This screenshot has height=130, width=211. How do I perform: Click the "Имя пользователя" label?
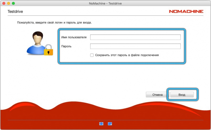[x=74, y=37]
